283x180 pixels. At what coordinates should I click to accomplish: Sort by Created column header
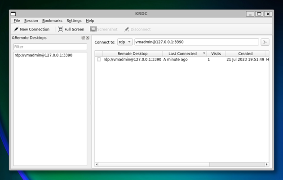click(x=245, y=53)
